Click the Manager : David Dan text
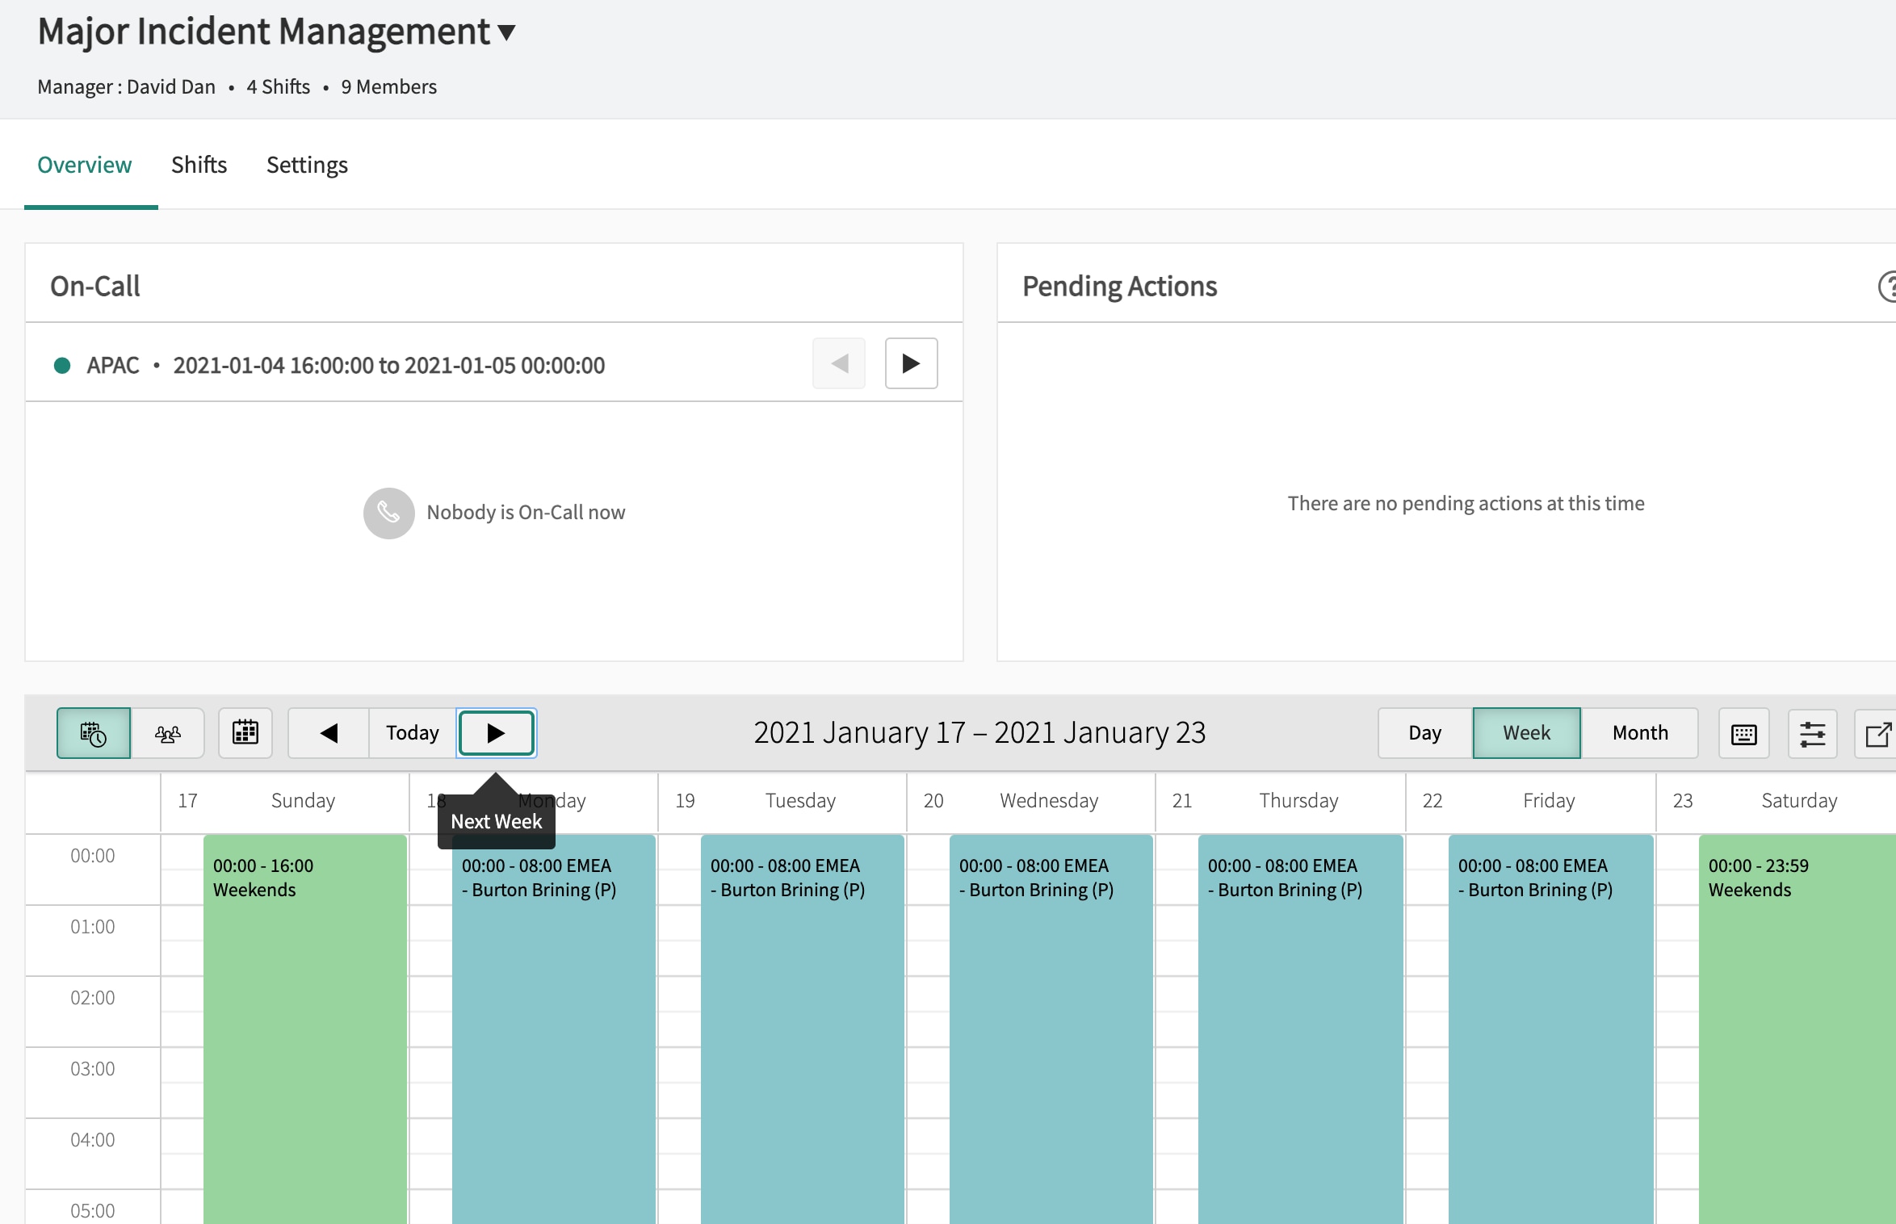This screenshot has width=1896, height=1224. (x=126, y=86)
